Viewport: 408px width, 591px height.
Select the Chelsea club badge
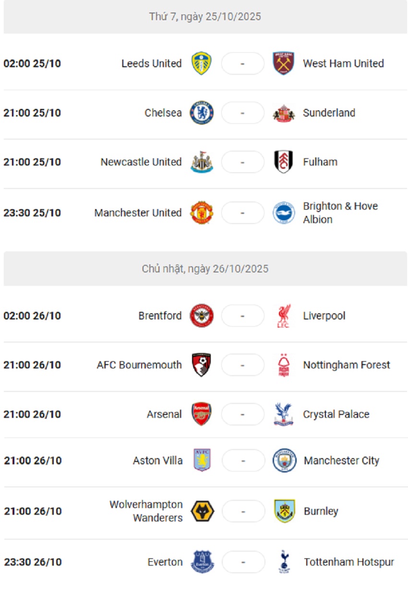tap(202, 113)
